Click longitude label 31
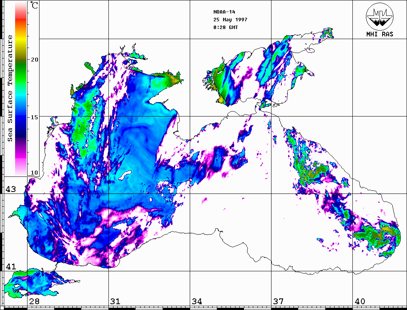Viewport: 407px width, 310px height. 115,301
